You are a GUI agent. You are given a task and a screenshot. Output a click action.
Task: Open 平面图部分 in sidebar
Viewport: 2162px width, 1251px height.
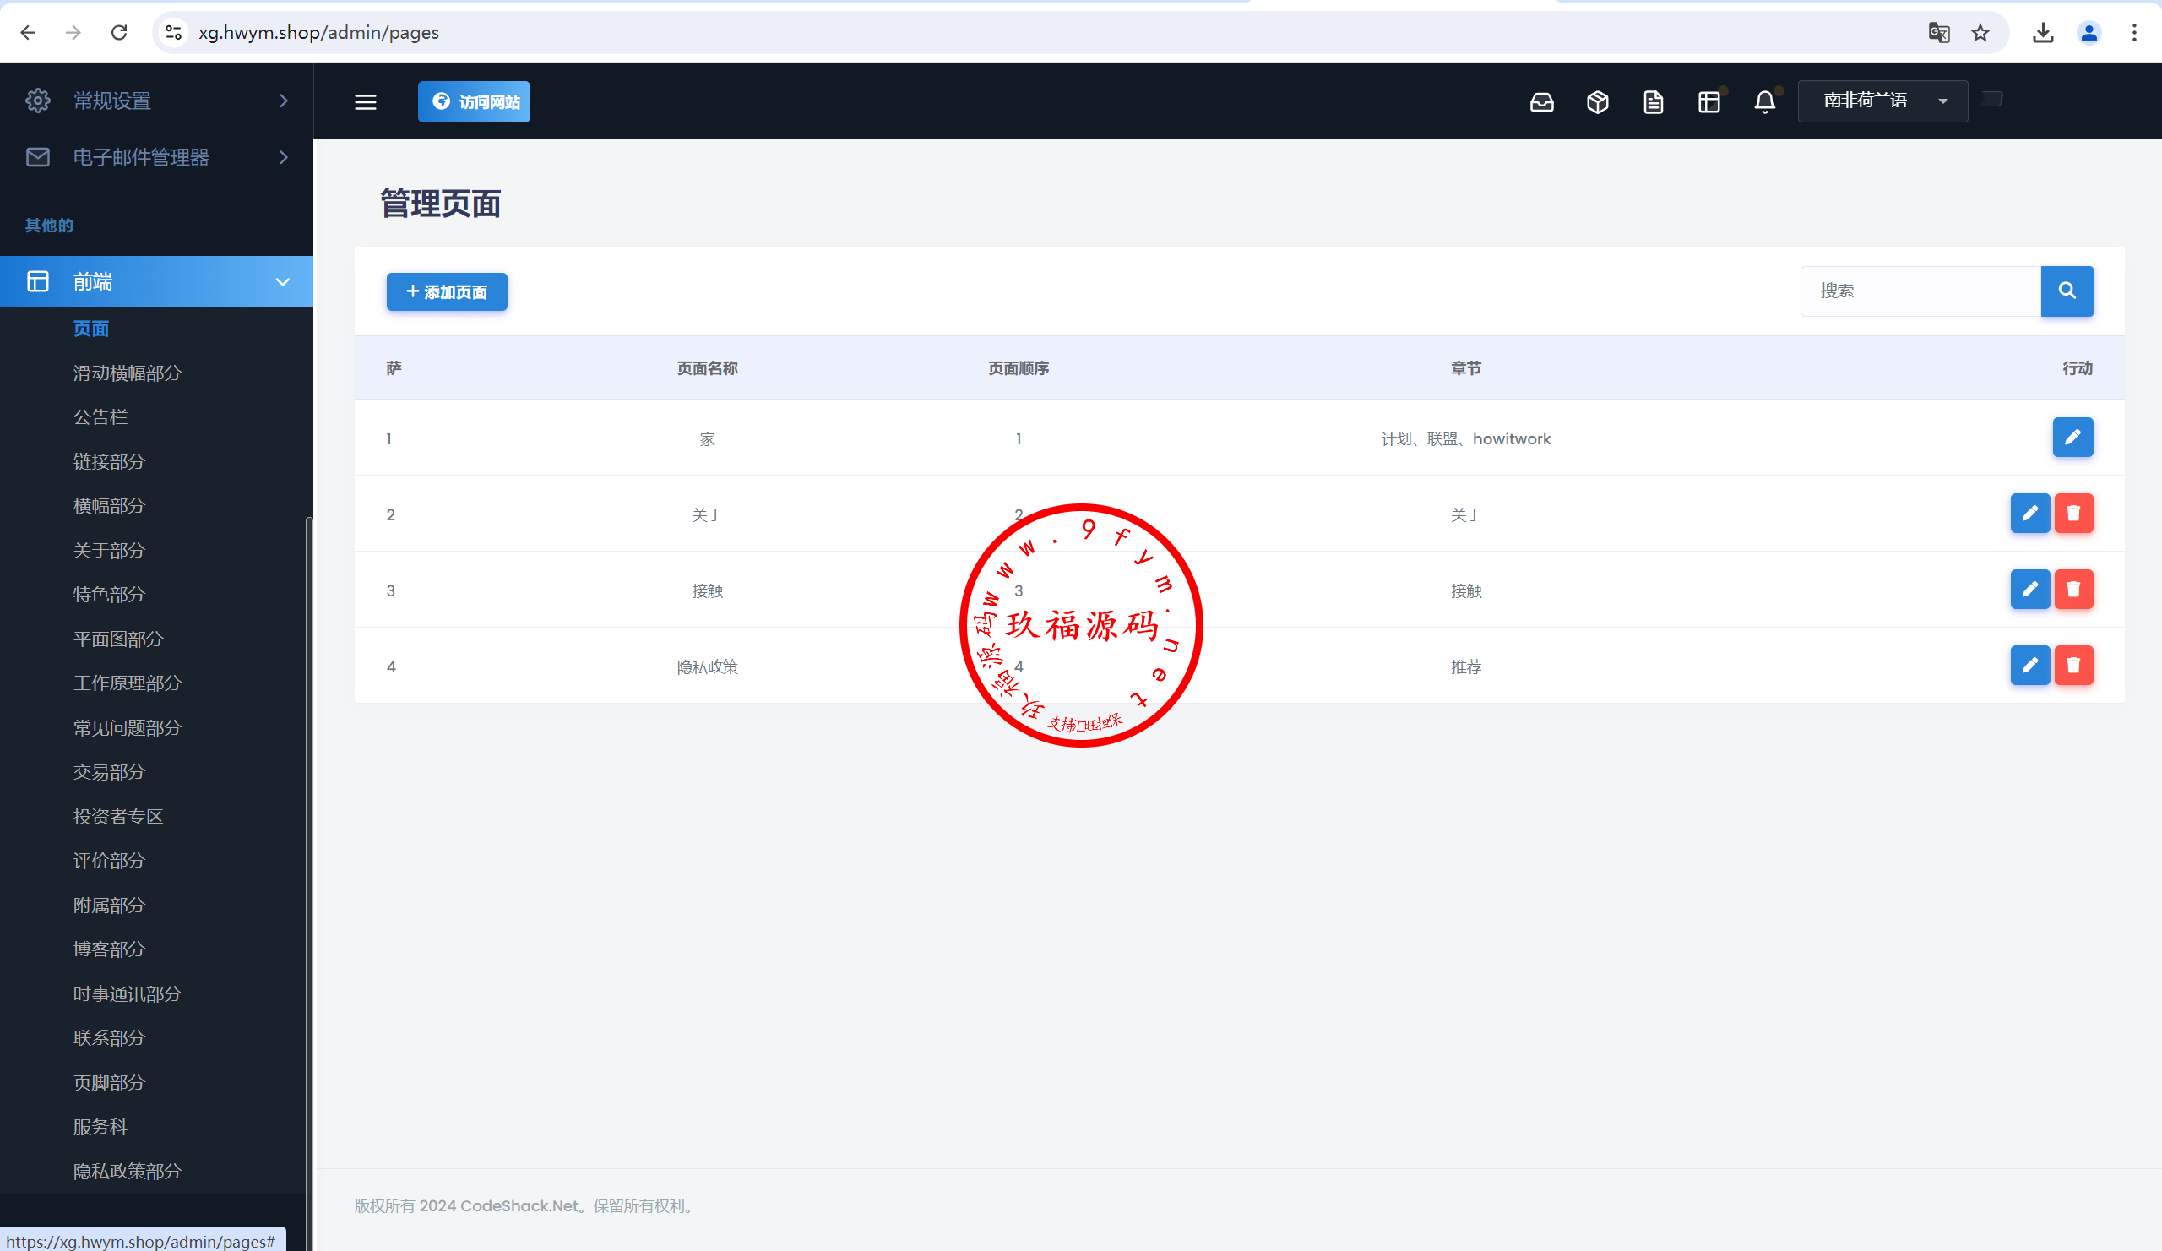[118, 639]
